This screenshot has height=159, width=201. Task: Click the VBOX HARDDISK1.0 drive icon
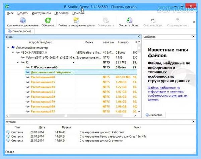(x=18, y=53)
